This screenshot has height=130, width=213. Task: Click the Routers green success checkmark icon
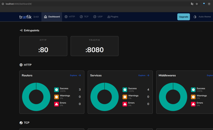(56, 90)
